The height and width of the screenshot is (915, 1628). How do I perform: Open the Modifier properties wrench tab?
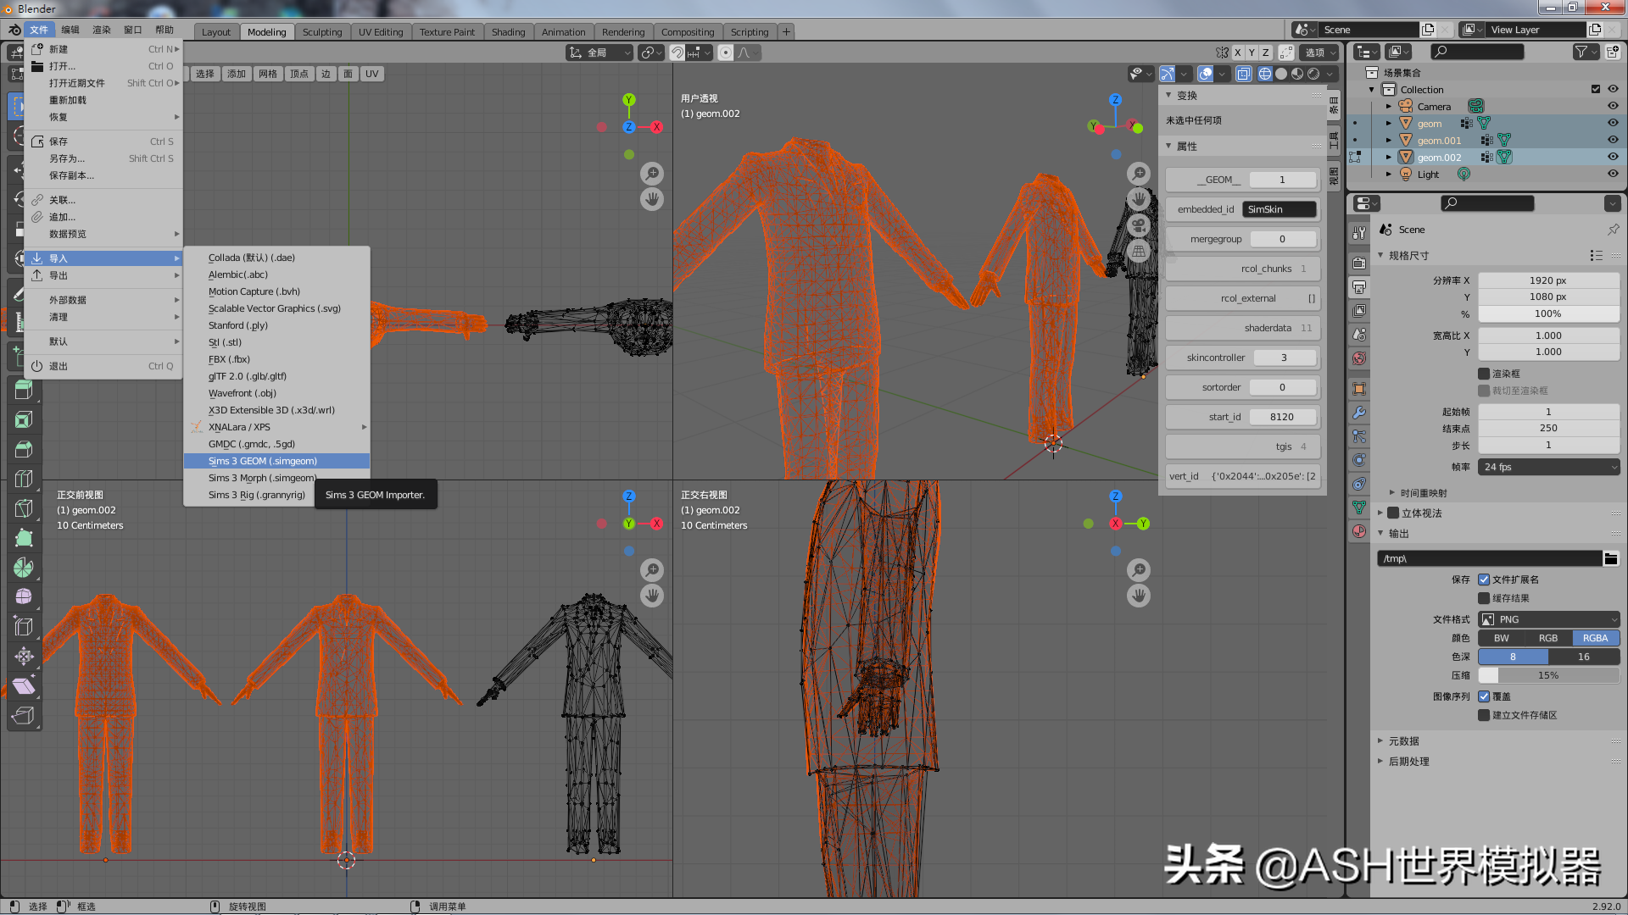coord(1359,413)
